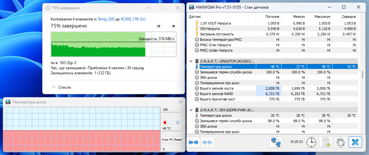
Task: Pick the blue-gray graph color swatch
Action: [x=178, y=122]
